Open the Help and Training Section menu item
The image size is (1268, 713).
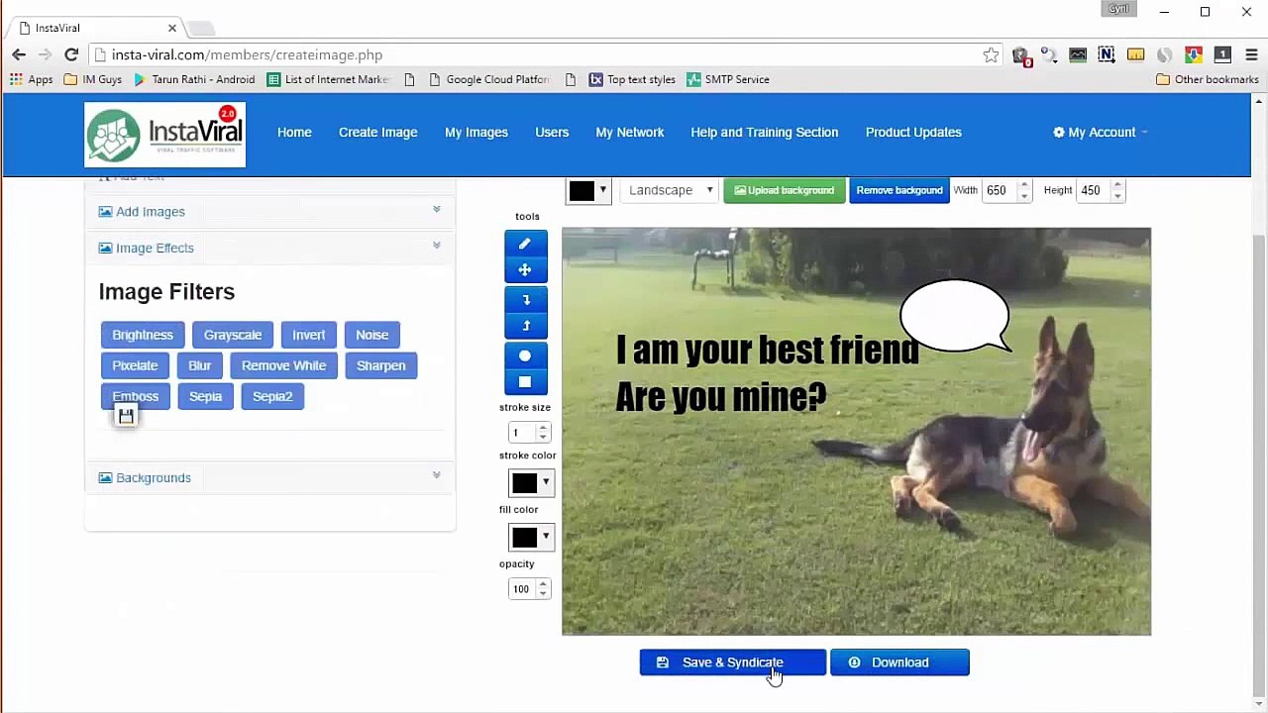point(765,132)
